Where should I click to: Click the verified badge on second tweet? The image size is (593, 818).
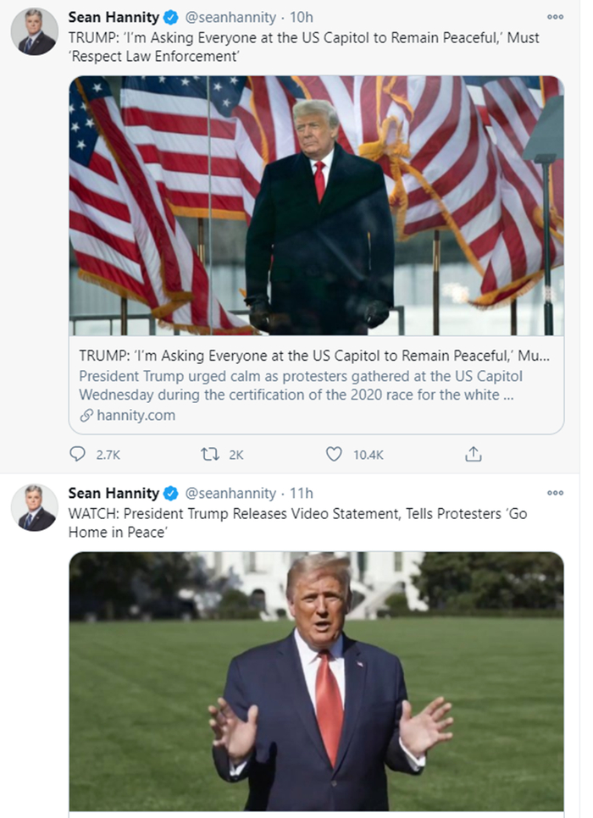coord(171,493)
